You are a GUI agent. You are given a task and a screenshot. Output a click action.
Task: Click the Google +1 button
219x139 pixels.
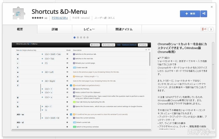tap(204, 29)
